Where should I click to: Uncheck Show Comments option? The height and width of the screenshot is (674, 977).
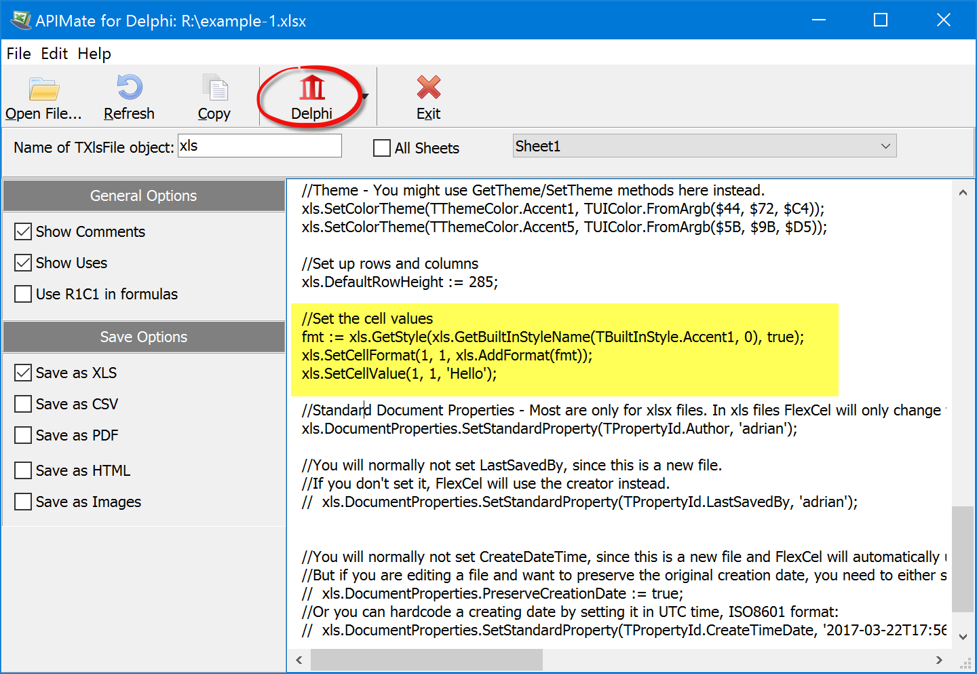click(x=23, y=231)
